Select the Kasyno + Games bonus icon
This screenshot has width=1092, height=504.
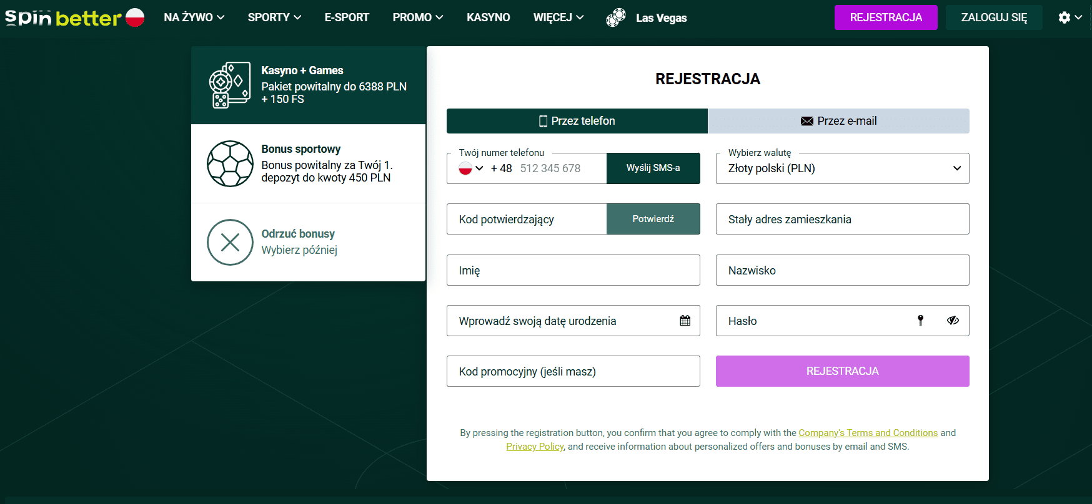click(x=229, y=85)
